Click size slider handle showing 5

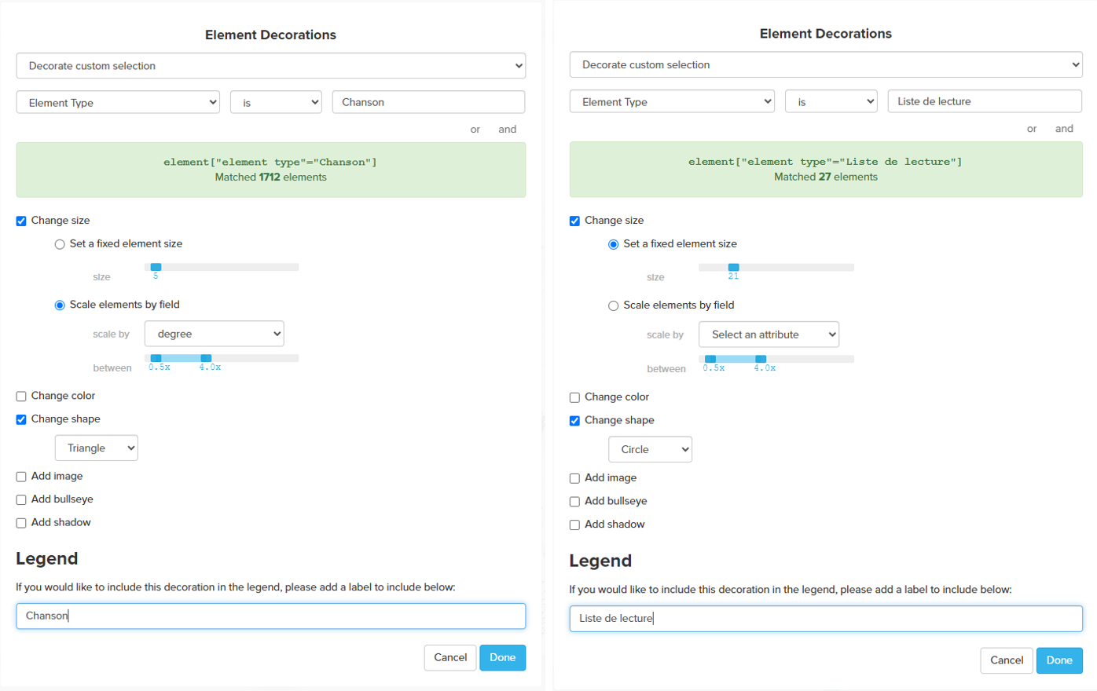(x=156, y=267)
